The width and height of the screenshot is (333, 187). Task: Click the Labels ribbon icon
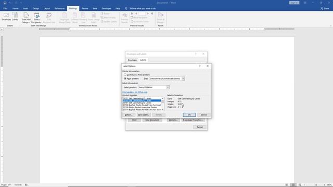coord(15,17)
